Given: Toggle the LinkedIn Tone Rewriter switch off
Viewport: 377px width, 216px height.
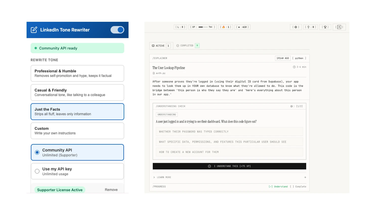Looking at the screenshot, I should tap(117, 30).
